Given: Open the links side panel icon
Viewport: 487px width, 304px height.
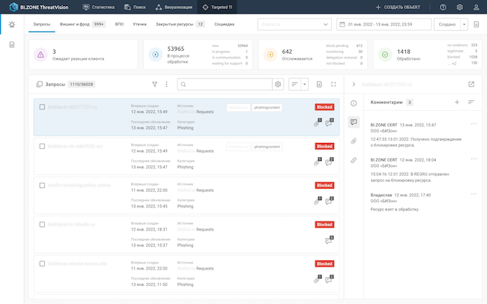Looking at the screenshot, I should (x=354, y=159).
